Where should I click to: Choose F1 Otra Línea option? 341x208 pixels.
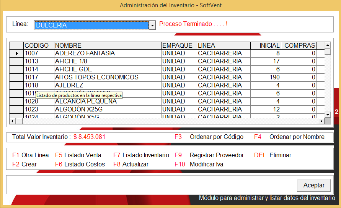click(31, 155)
